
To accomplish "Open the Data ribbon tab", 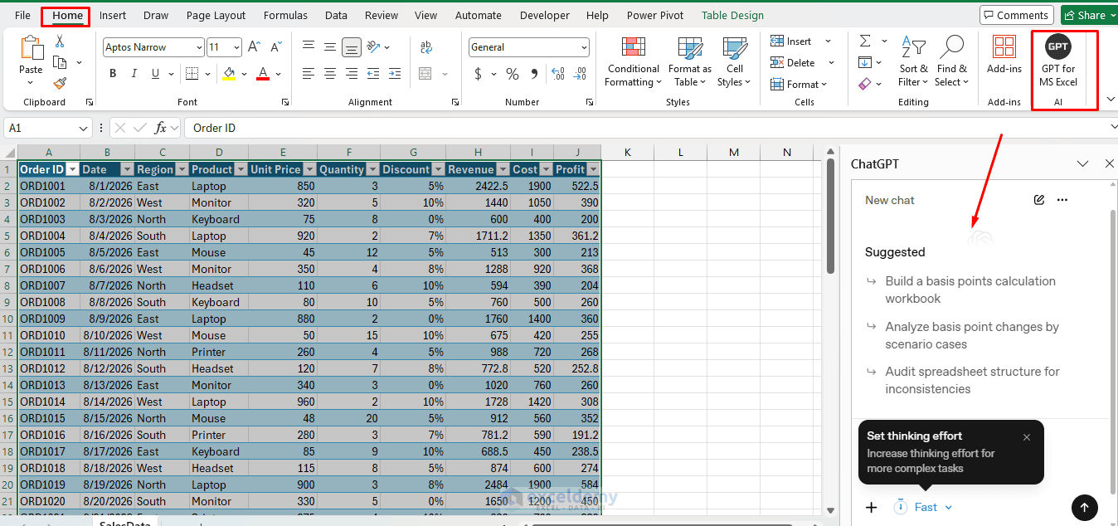I will (x=336, y=15).
